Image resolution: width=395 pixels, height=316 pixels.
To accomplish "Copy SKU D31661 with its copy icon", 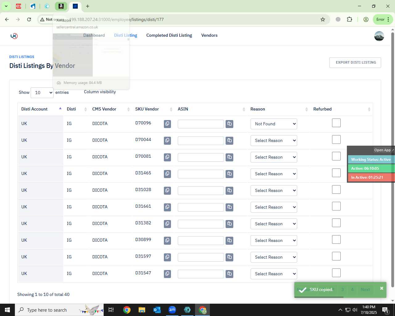I will tap(167, 207).
